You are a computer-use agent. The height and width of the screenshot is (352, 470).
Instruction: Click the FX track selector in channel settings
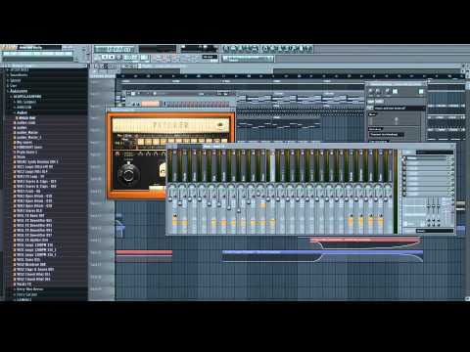421,92
